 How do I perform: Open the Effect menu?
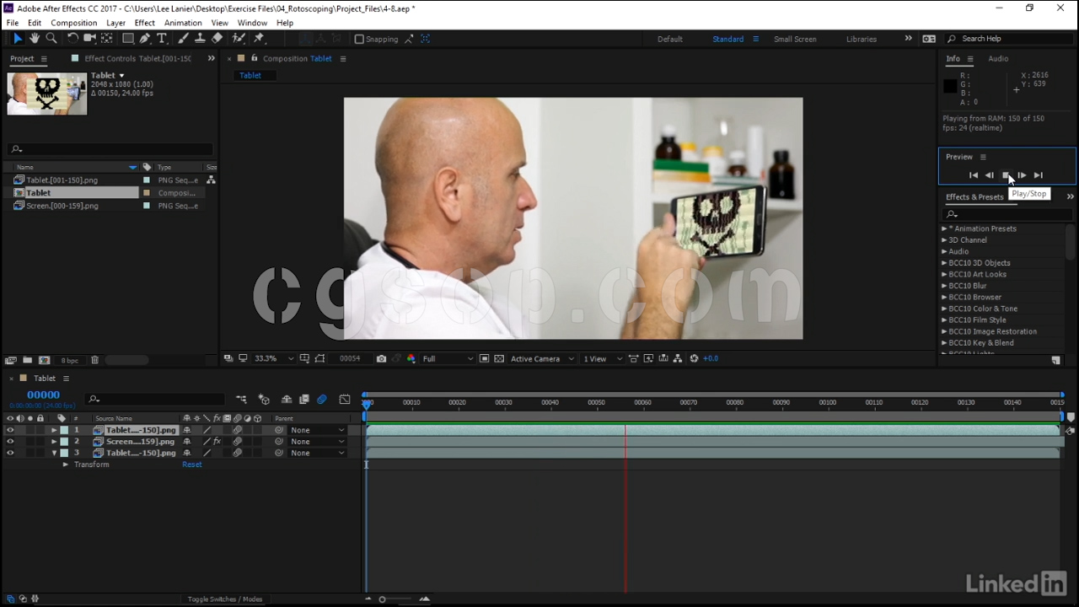click(145, 23)
